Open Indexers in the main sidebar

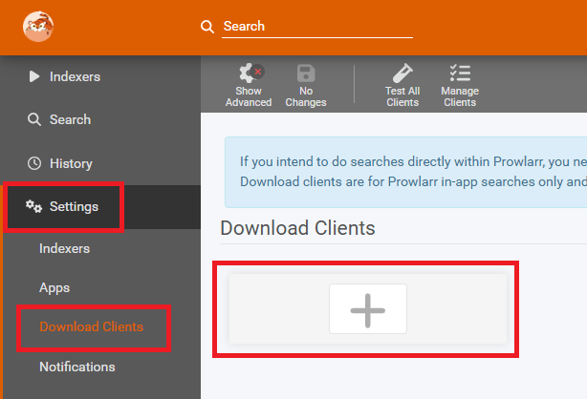coord(102,76)
